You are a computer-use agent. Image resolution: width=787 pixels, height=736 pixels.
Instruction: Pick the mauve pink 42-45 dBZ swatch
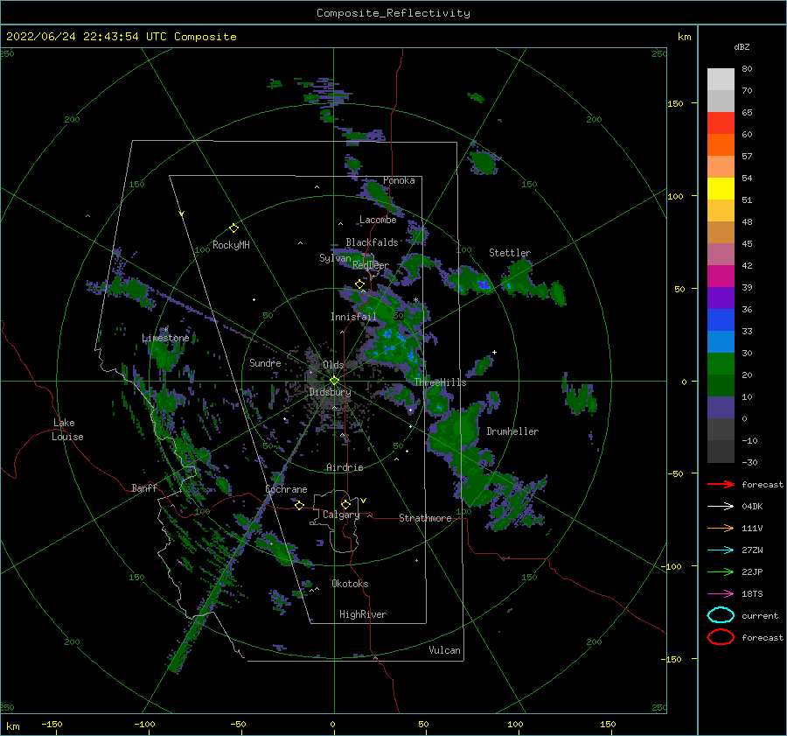tap(721, 255)
